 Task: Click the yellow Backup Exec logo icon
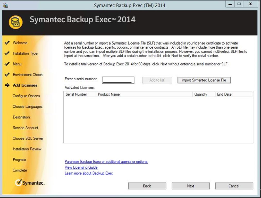pyautogui.click(x=15, y=22)
